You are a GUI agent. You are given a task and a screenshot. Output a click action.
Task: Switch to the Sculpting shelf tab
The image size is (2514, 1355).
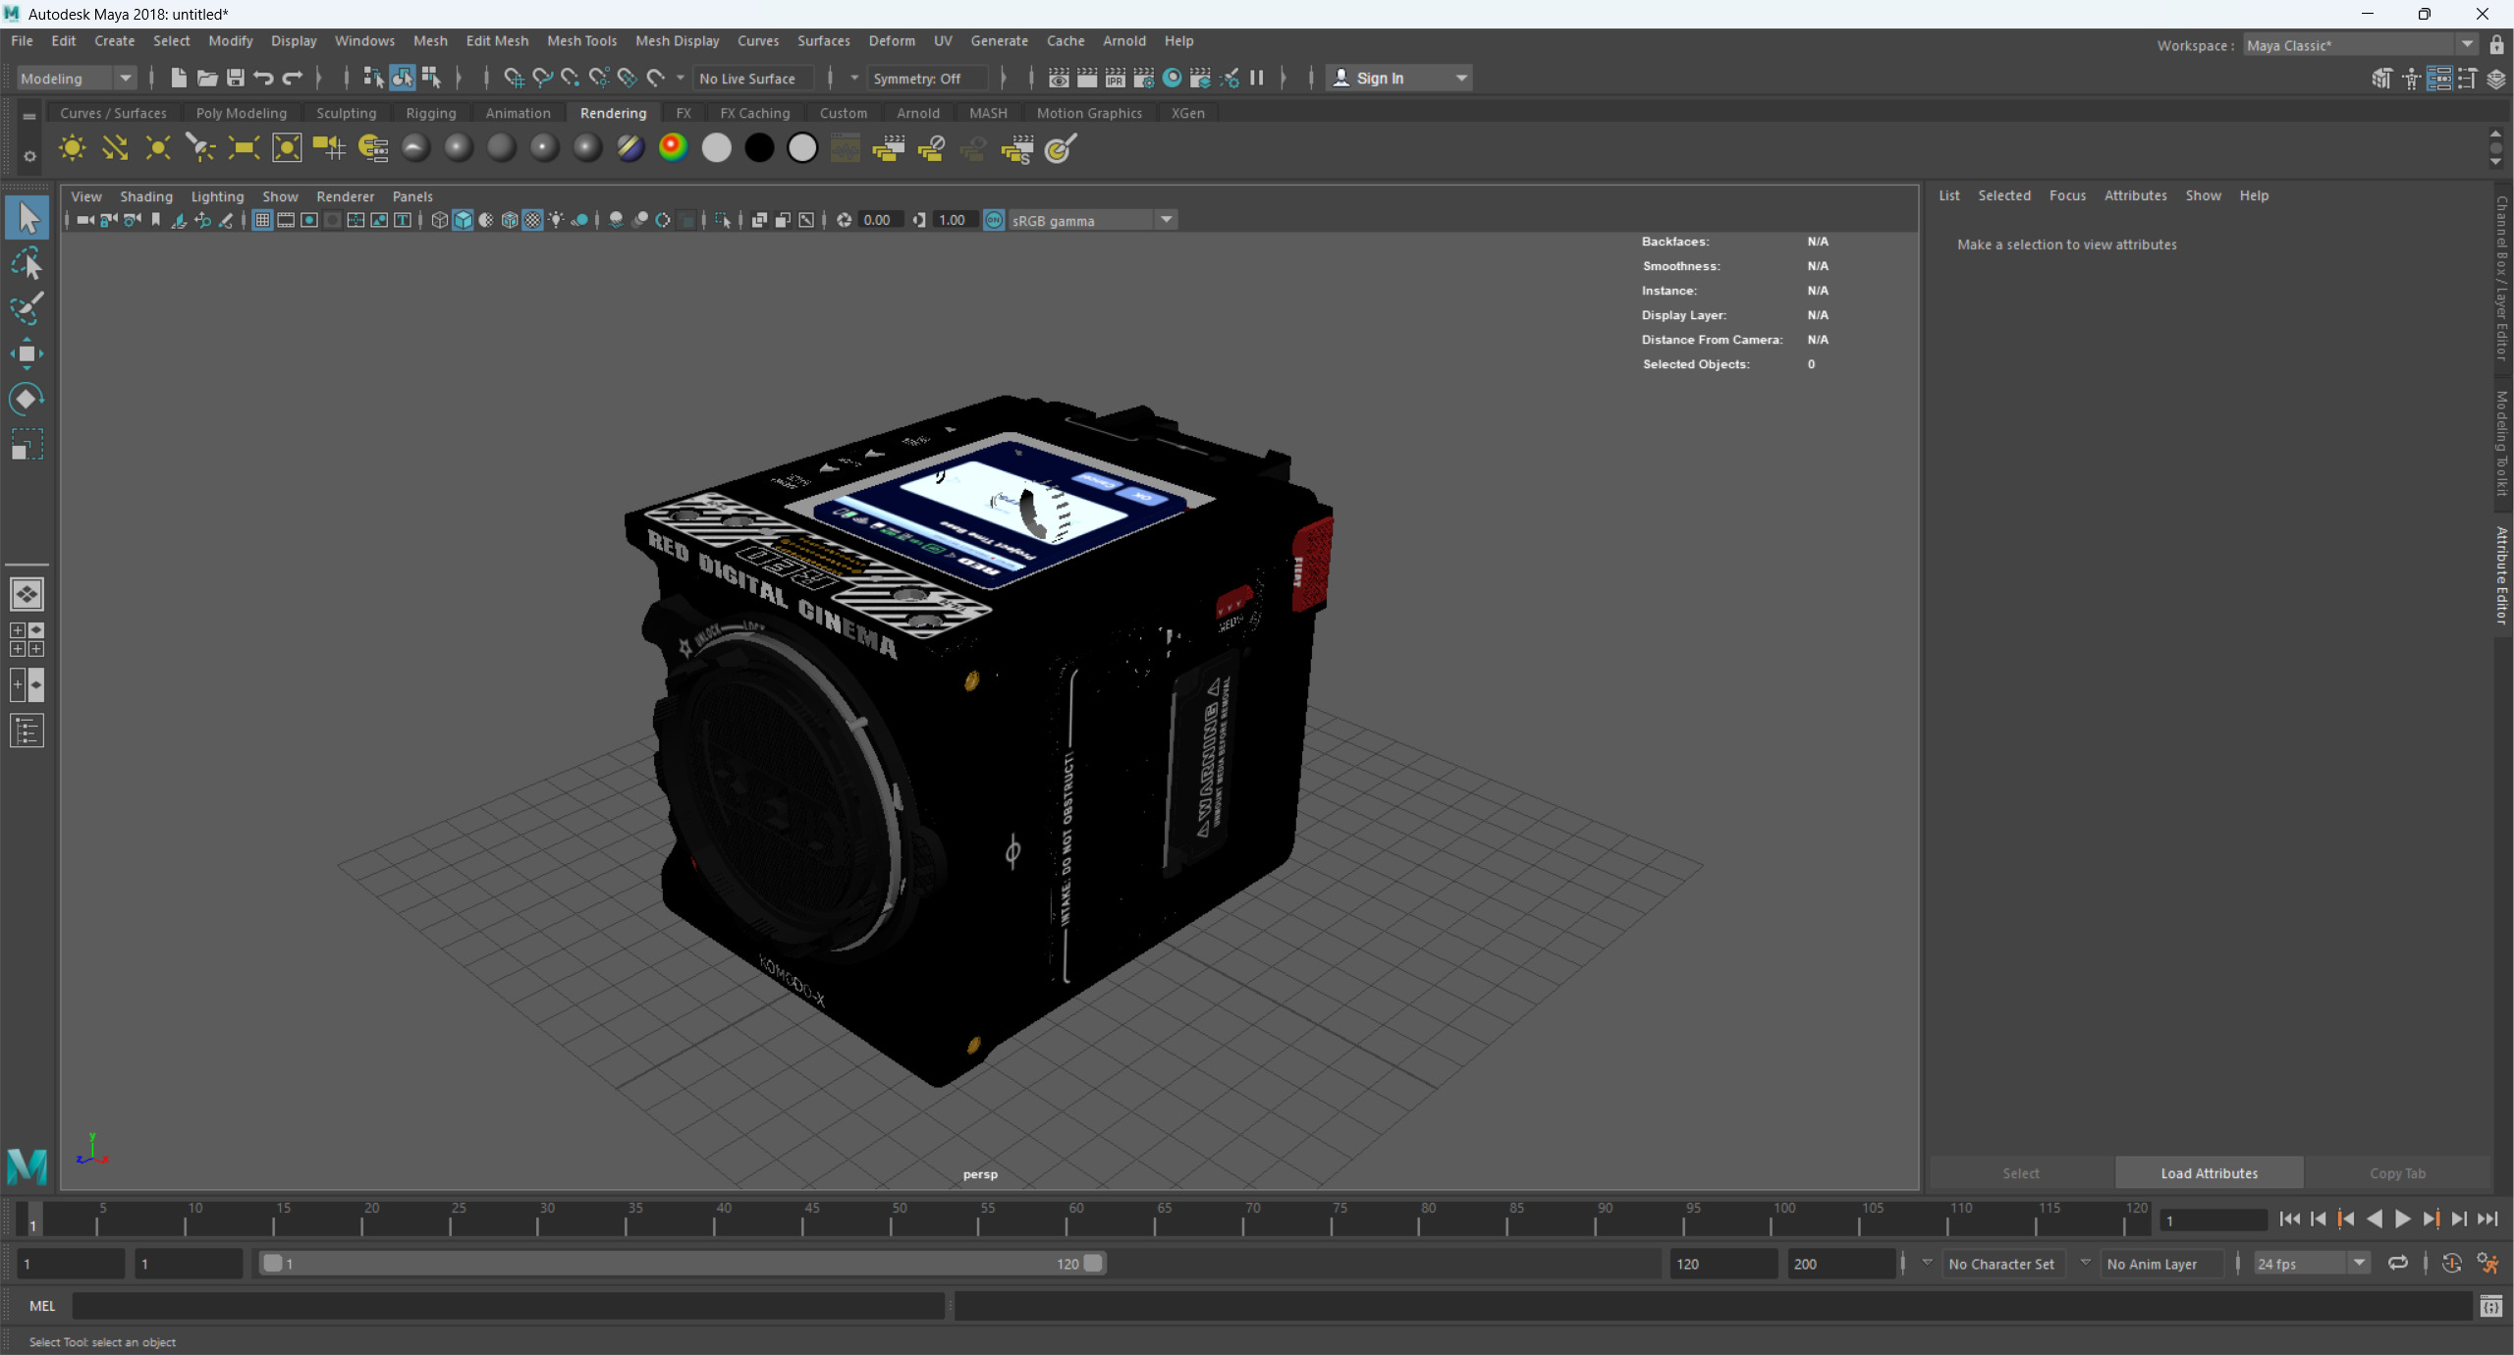(x=346, y=113)
